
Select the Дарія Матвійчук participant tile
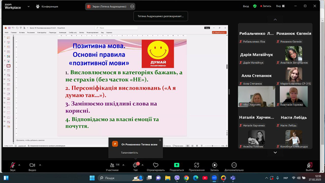coord(256,55)
